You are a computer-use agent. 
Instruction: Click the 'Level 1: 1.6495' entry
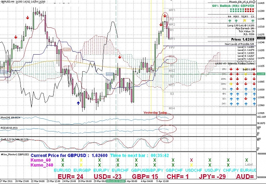tap(246, 47)
